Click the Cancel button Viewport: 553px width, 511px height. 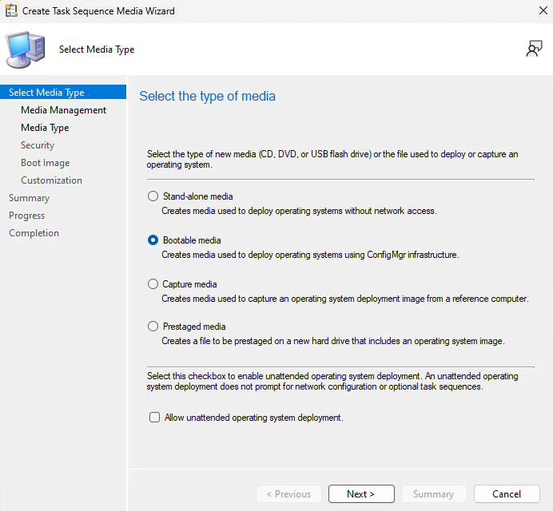tap(507, 494)
